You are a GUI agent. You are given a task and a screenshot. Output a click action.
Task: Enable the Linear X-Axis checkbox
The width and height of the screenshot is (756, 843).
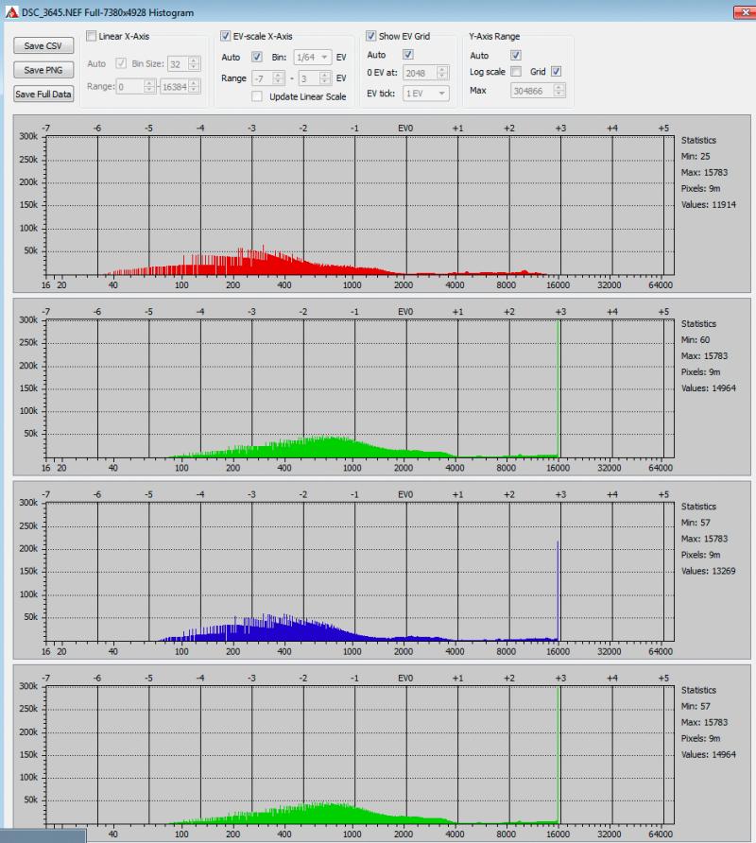coord(92,36)
